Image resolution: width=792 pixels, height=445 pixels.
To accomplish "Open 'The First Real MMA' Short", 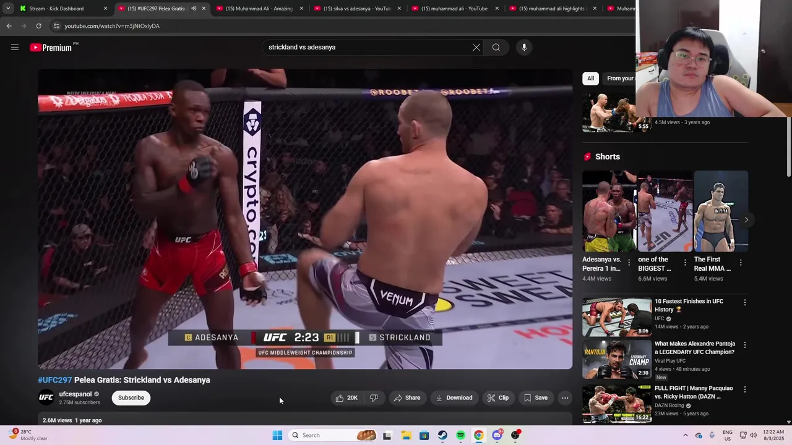I will coord(721,211).
